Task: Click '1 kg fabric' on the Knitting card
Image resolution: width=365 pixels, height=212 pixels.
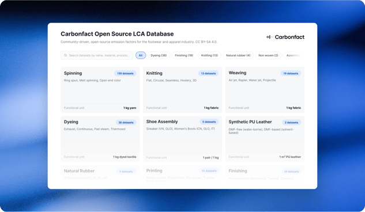Action: point(211,108)
